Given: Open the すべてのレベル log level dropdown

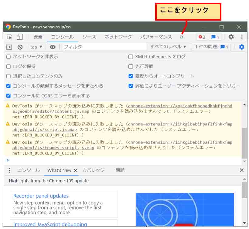Looking at the screenshot, I should pos(168,47).
